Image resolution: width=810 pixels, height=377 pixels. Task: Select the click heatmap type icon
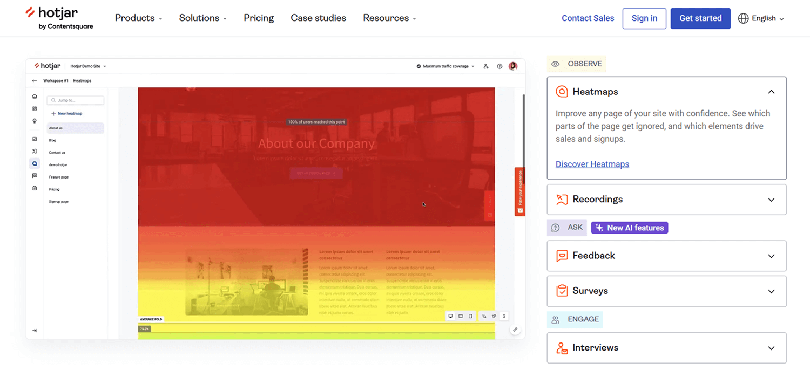coord(484,316)
